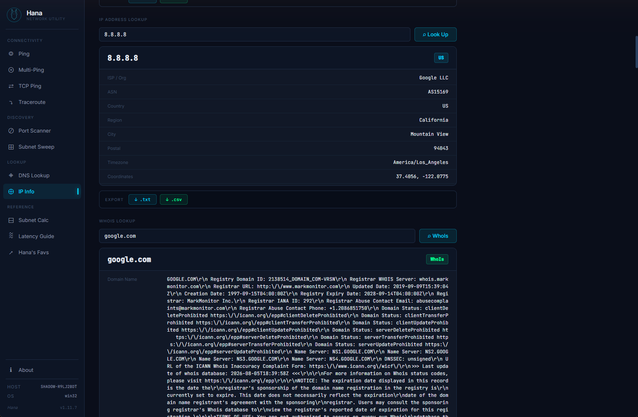This screenshot has height=417, width=638.
Task: Open DNS Lookup
Action: click(x=42, y=176)
